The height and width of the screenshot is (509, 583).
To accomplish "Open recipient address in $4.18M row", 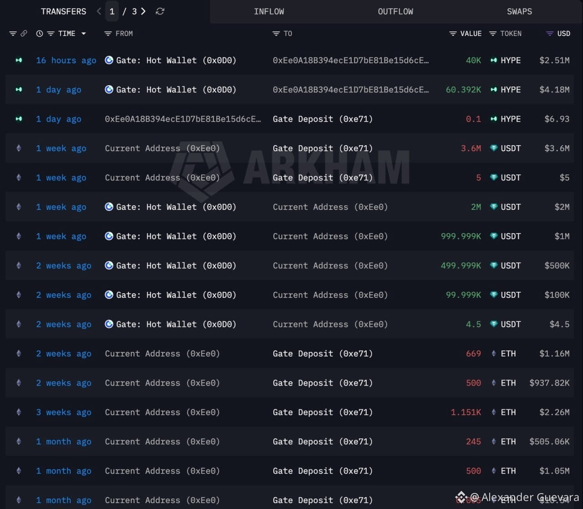I will pos(351,90).
